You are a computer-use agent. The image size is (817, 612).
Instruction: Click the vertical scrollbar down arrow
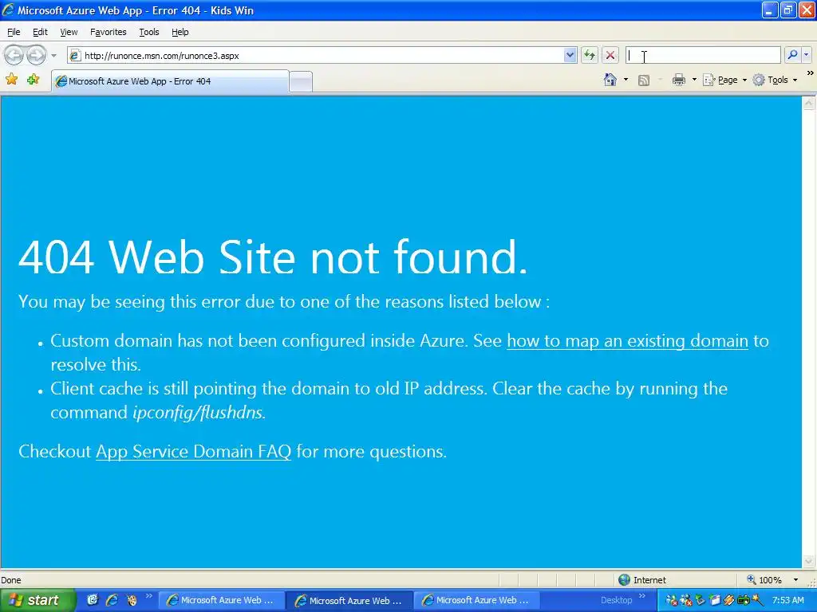click(x=809, y=561)
